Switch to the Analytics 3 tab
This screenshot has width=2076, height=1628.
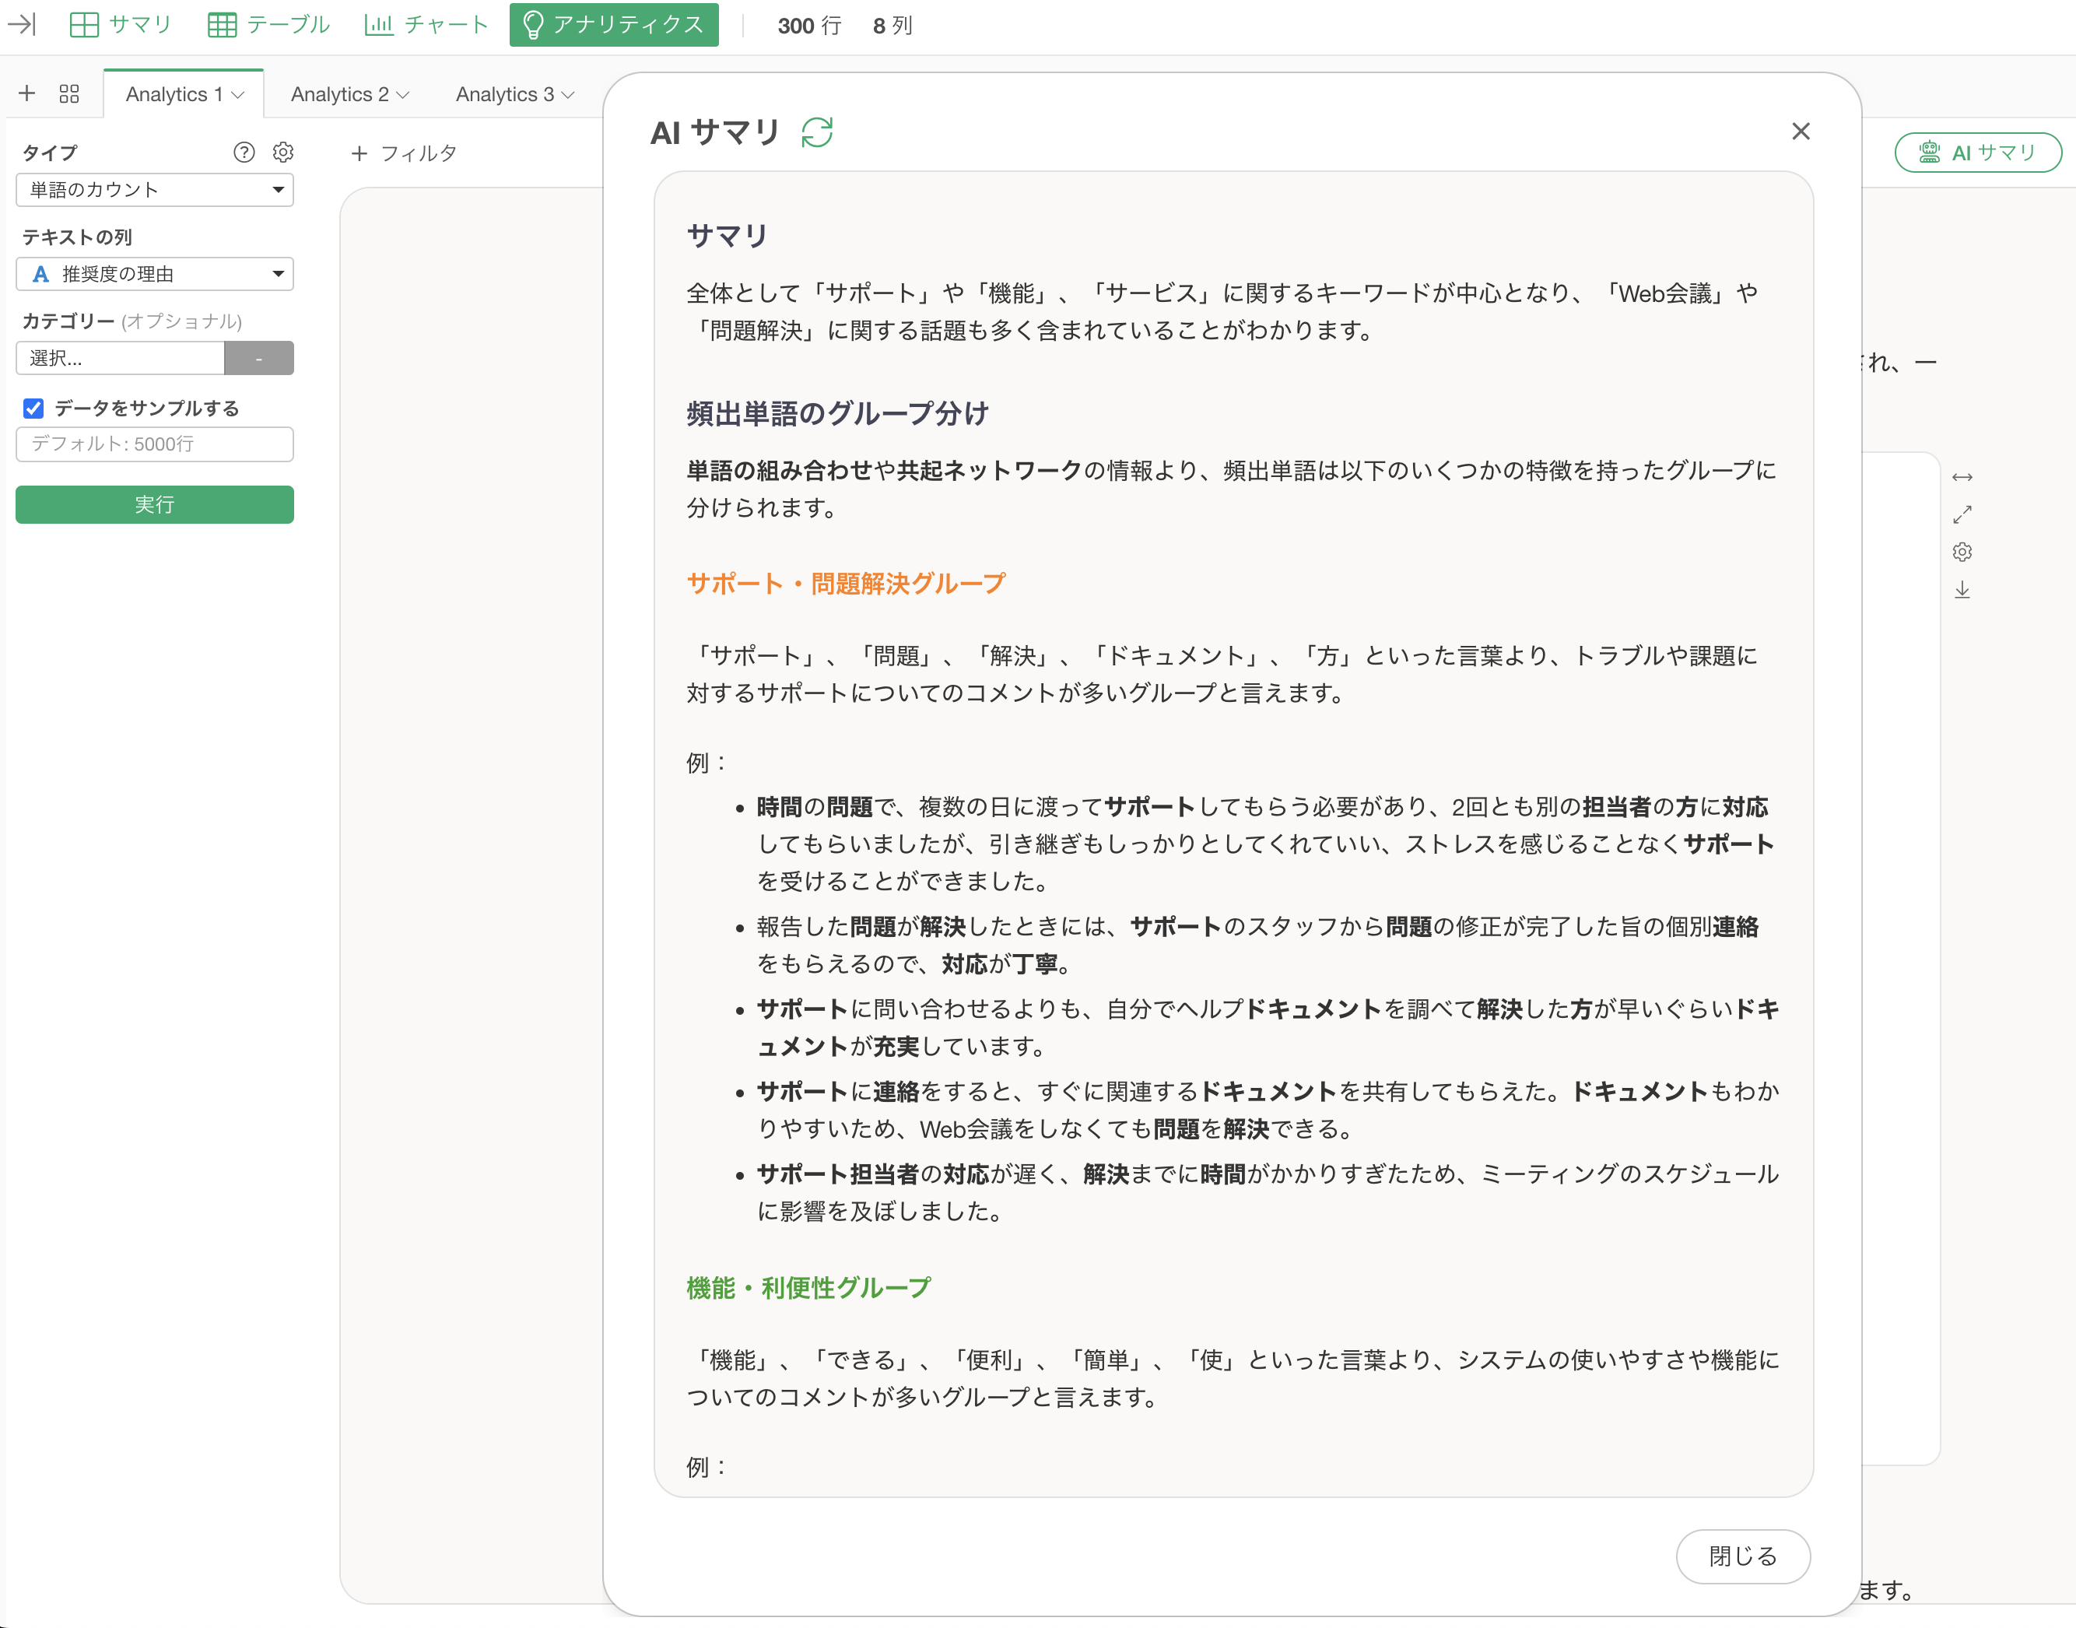click(503, 94)
